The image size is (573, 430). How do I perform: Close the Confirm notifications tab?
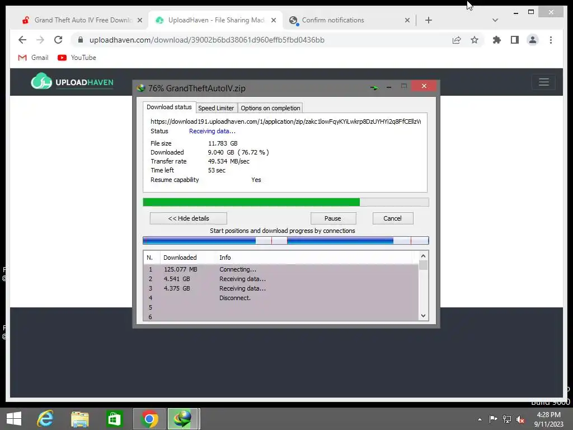click(407, 20)
